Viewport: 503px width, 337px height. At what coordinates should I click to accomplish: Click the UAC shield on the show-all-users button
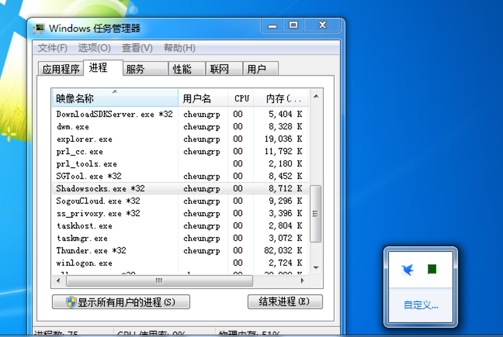70,302
